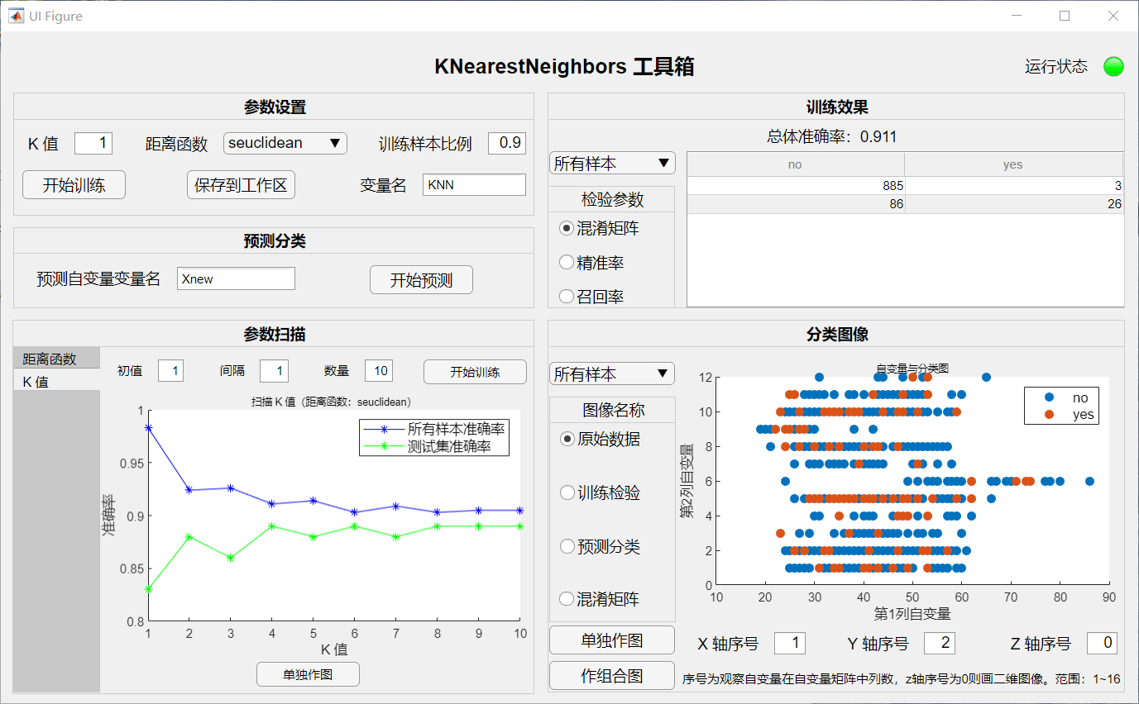Click the table cell showing 86
Screen dimensions: 1139x704
point(796,204)
